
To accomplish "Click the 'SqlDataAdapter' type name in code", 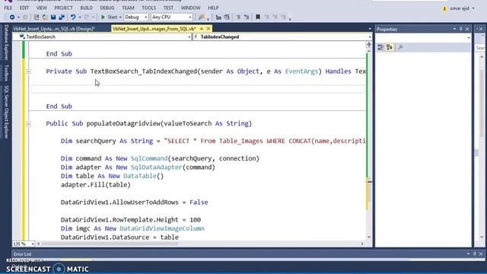I will [156, 167].
